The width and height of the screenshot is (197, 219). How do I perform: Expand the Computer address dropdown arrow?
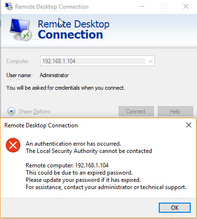point(151,61)
